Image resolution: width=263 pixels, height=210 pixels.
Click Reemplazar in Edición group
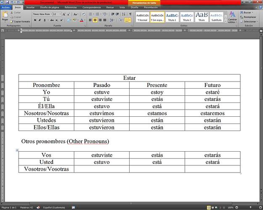tap(248, 17)
